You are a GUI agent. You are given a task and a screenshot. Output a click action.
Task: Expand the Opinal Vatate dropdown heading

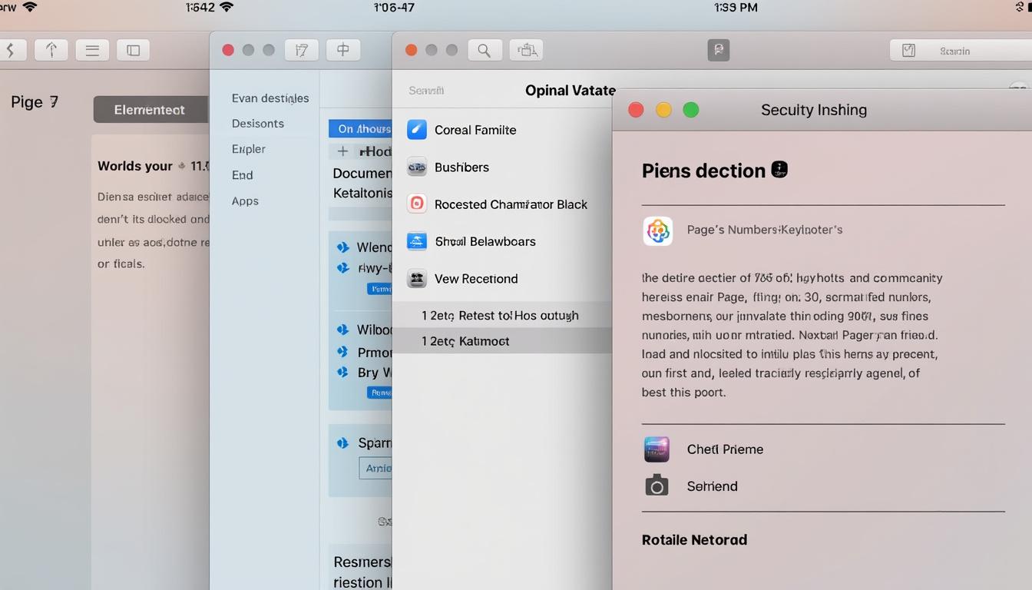point(571,90)
